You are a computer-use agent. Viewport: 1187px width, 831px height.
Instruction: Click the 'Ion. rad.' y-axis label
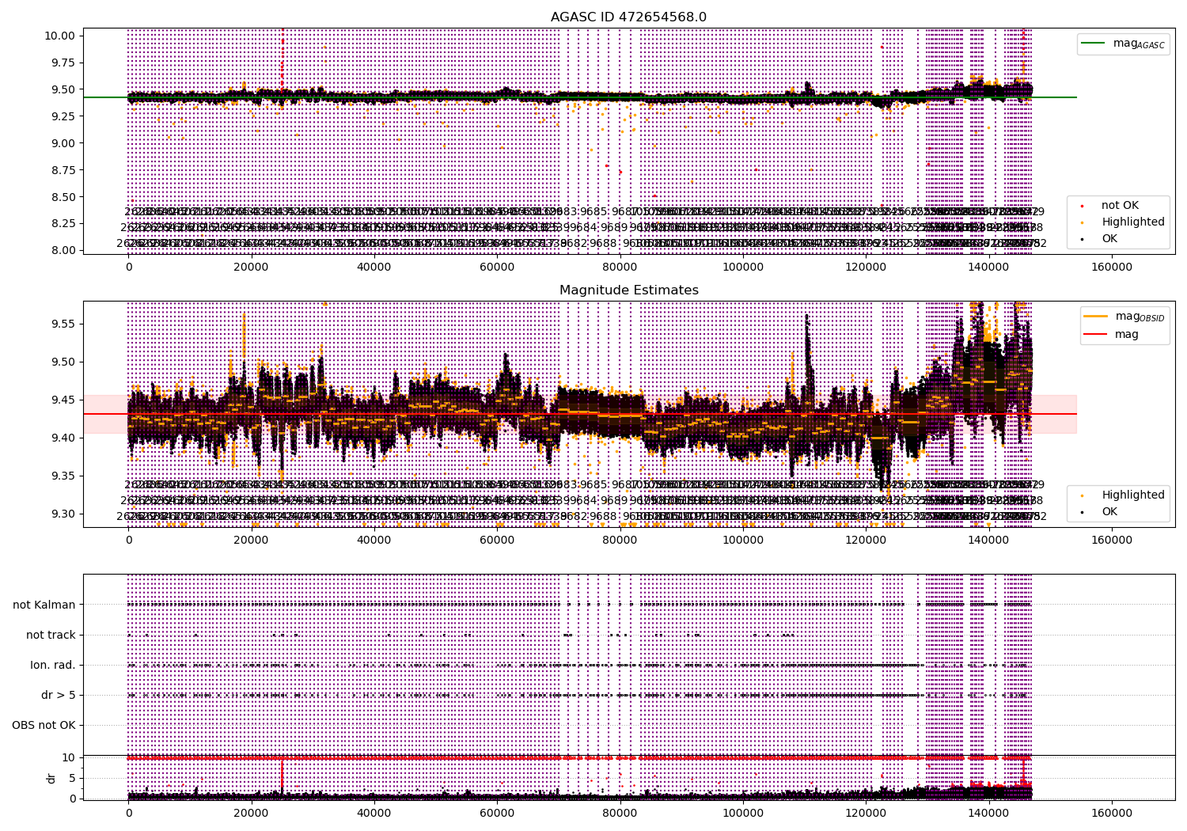click(53, 665)
